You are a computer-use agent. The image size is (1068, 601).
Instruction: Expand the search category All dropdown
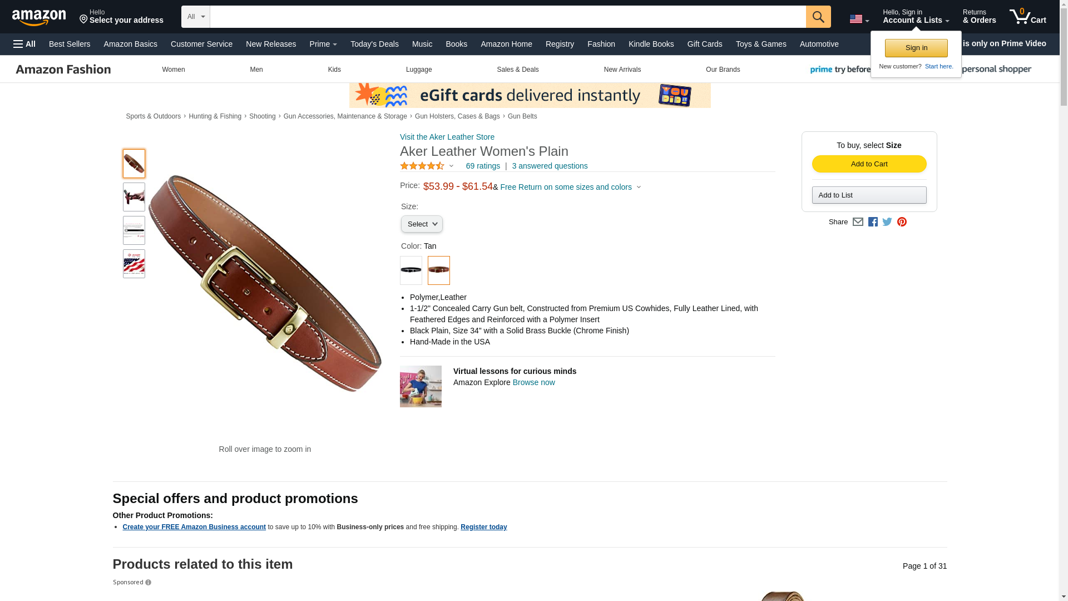tap(196, 17)
